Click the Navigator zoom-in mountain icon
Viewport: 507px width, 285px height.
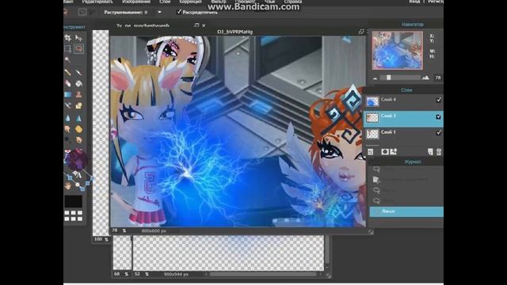pyautogui.click(x=426, y=78)
